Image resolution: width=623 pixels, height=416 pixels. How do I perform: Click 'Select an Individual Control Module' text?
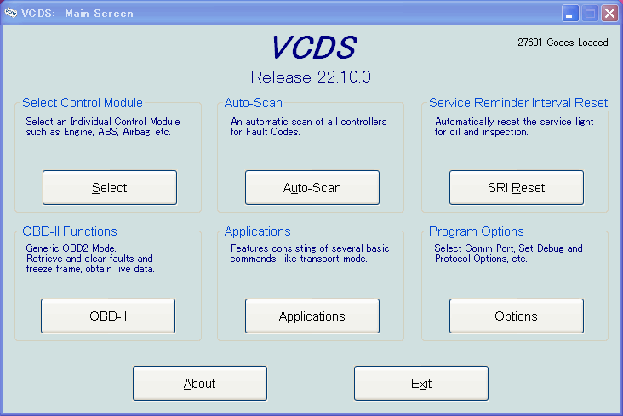[x=103, y=122]
